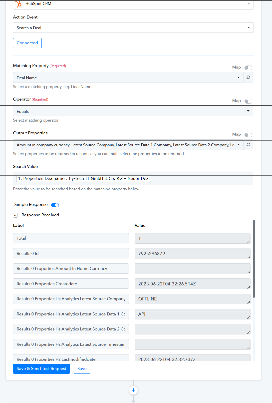The width and height of the screenshot is (272, 403).
Task: Collapse the Response Received section
Action: [x=15, y=215]
